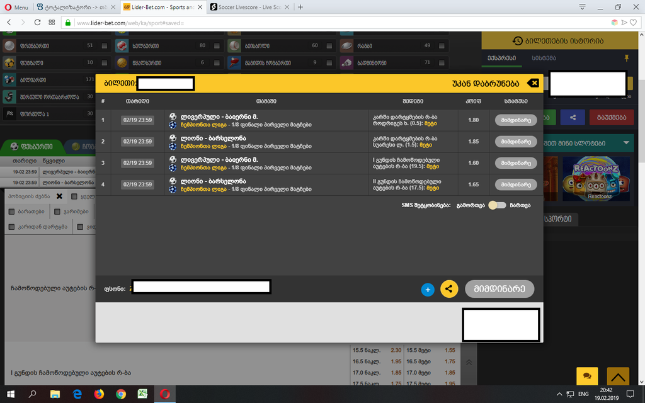This screenshot has height=403, width=645.
Task: Check the ბარათები filter checkbox
Action: point(11,212)
